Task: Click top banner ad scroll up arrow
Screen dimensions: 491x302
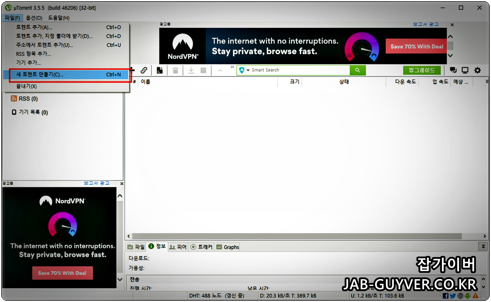Action: (450, 36)
